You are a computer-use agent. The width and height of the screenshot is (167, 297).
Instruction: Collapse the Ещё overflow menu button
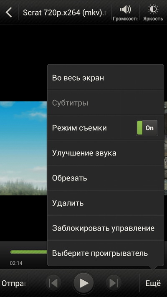(153, 283)
